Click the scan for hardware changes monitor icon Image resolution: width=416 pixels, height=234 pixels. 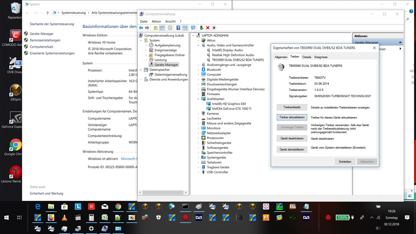(193, 28)
